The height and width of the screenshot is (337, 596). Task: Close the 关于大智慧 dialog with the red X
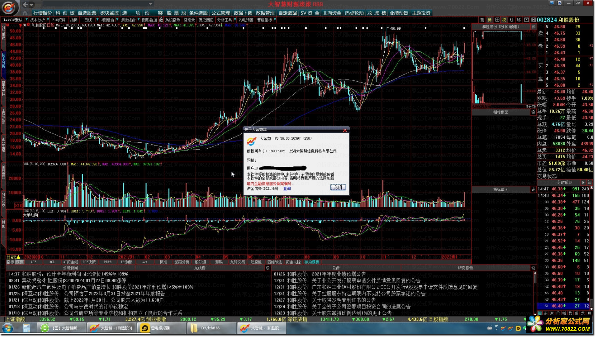[345, 130]
